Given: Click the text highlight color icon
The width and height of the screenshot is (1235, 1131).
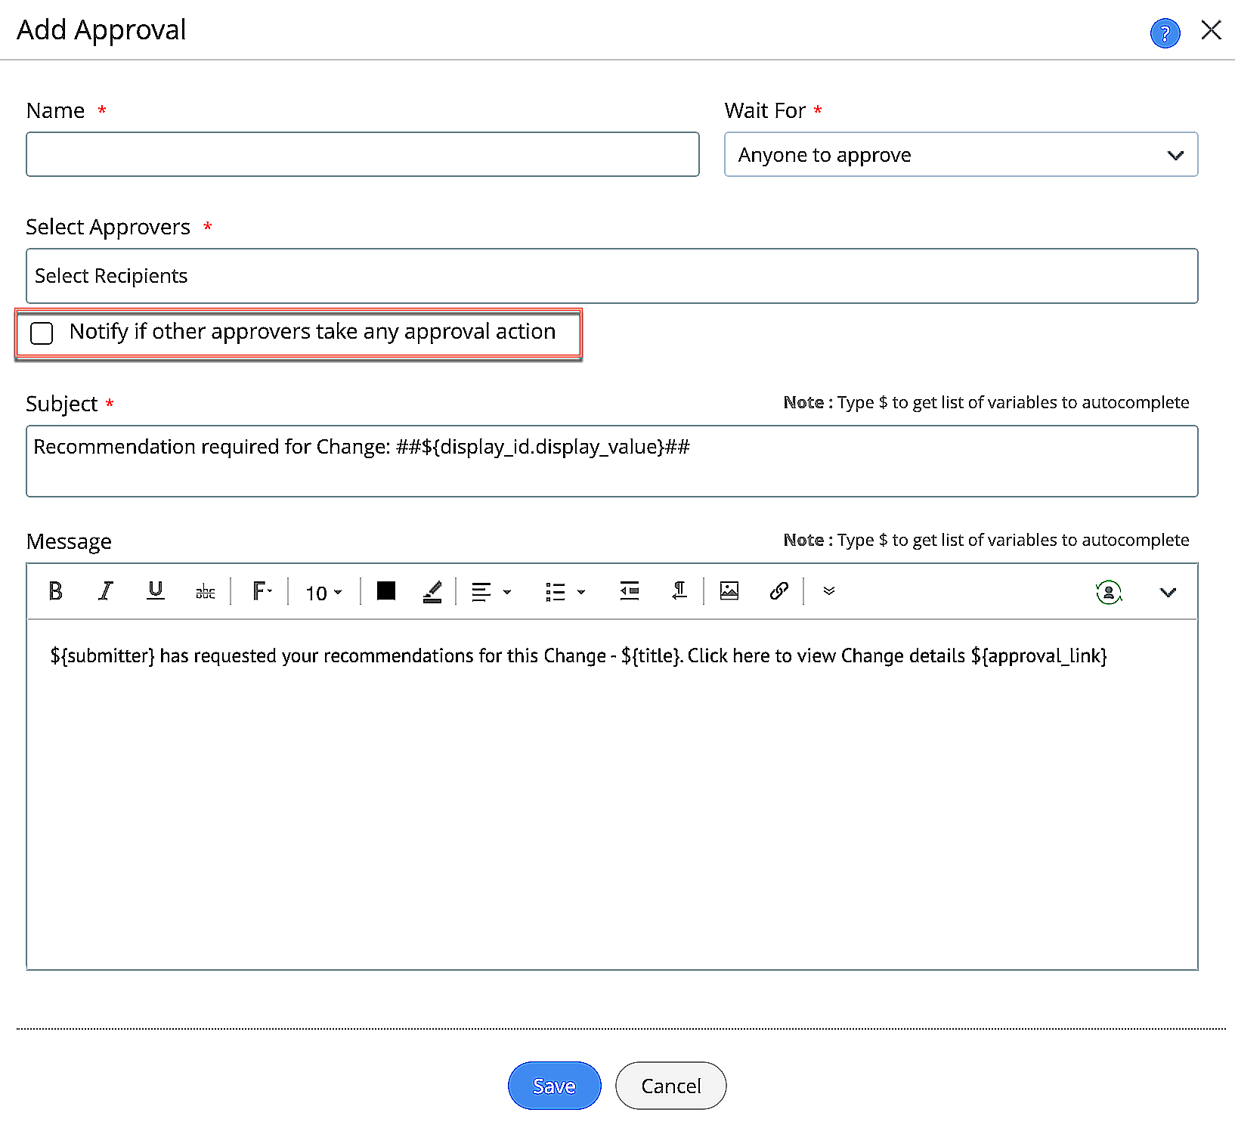Looking at the screenshot, I should tap(432, 591).
